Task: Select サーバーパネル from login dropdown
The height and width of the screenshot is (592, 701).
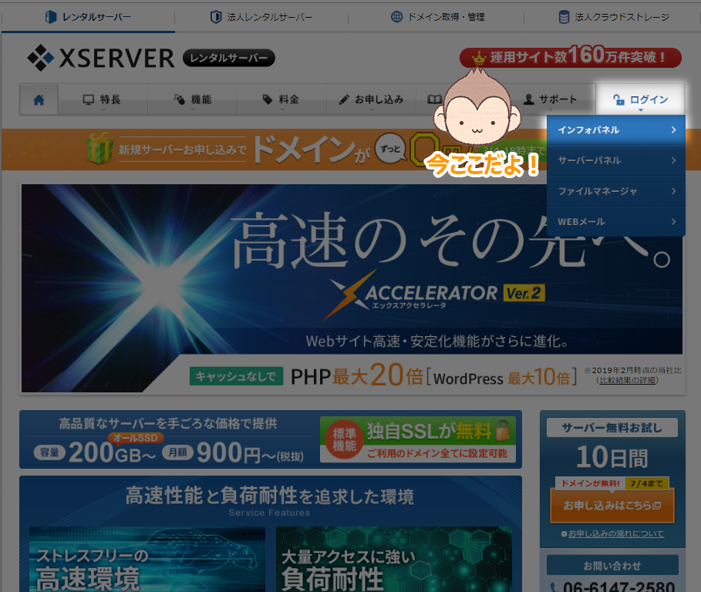Action: (x=616, y=160)
